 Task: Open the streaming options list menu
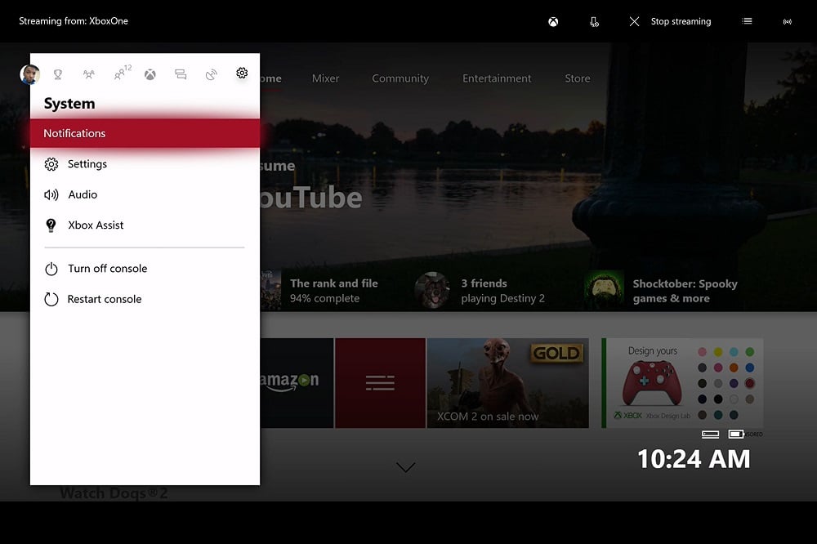click(747, 21)
